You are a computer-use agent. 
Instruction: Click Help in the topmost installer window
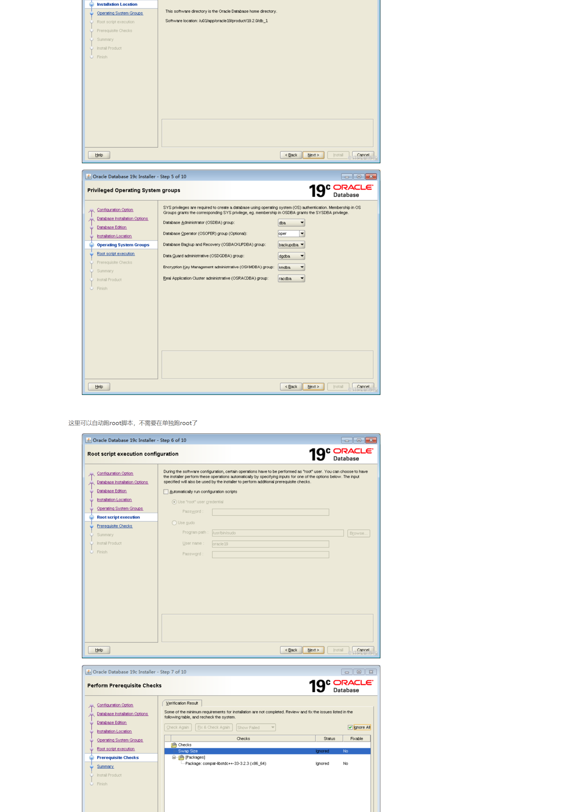coord(99,155)
